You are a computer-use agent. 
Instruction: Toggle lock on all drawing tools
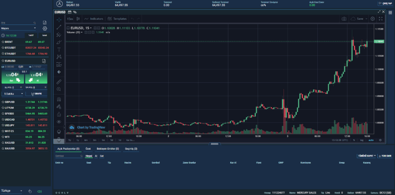(59, 114)
